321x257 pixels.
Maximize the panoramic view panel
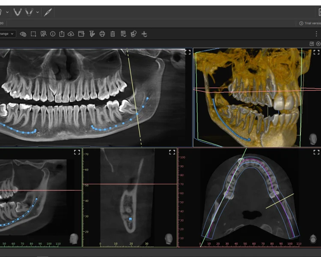coord(188,52)
